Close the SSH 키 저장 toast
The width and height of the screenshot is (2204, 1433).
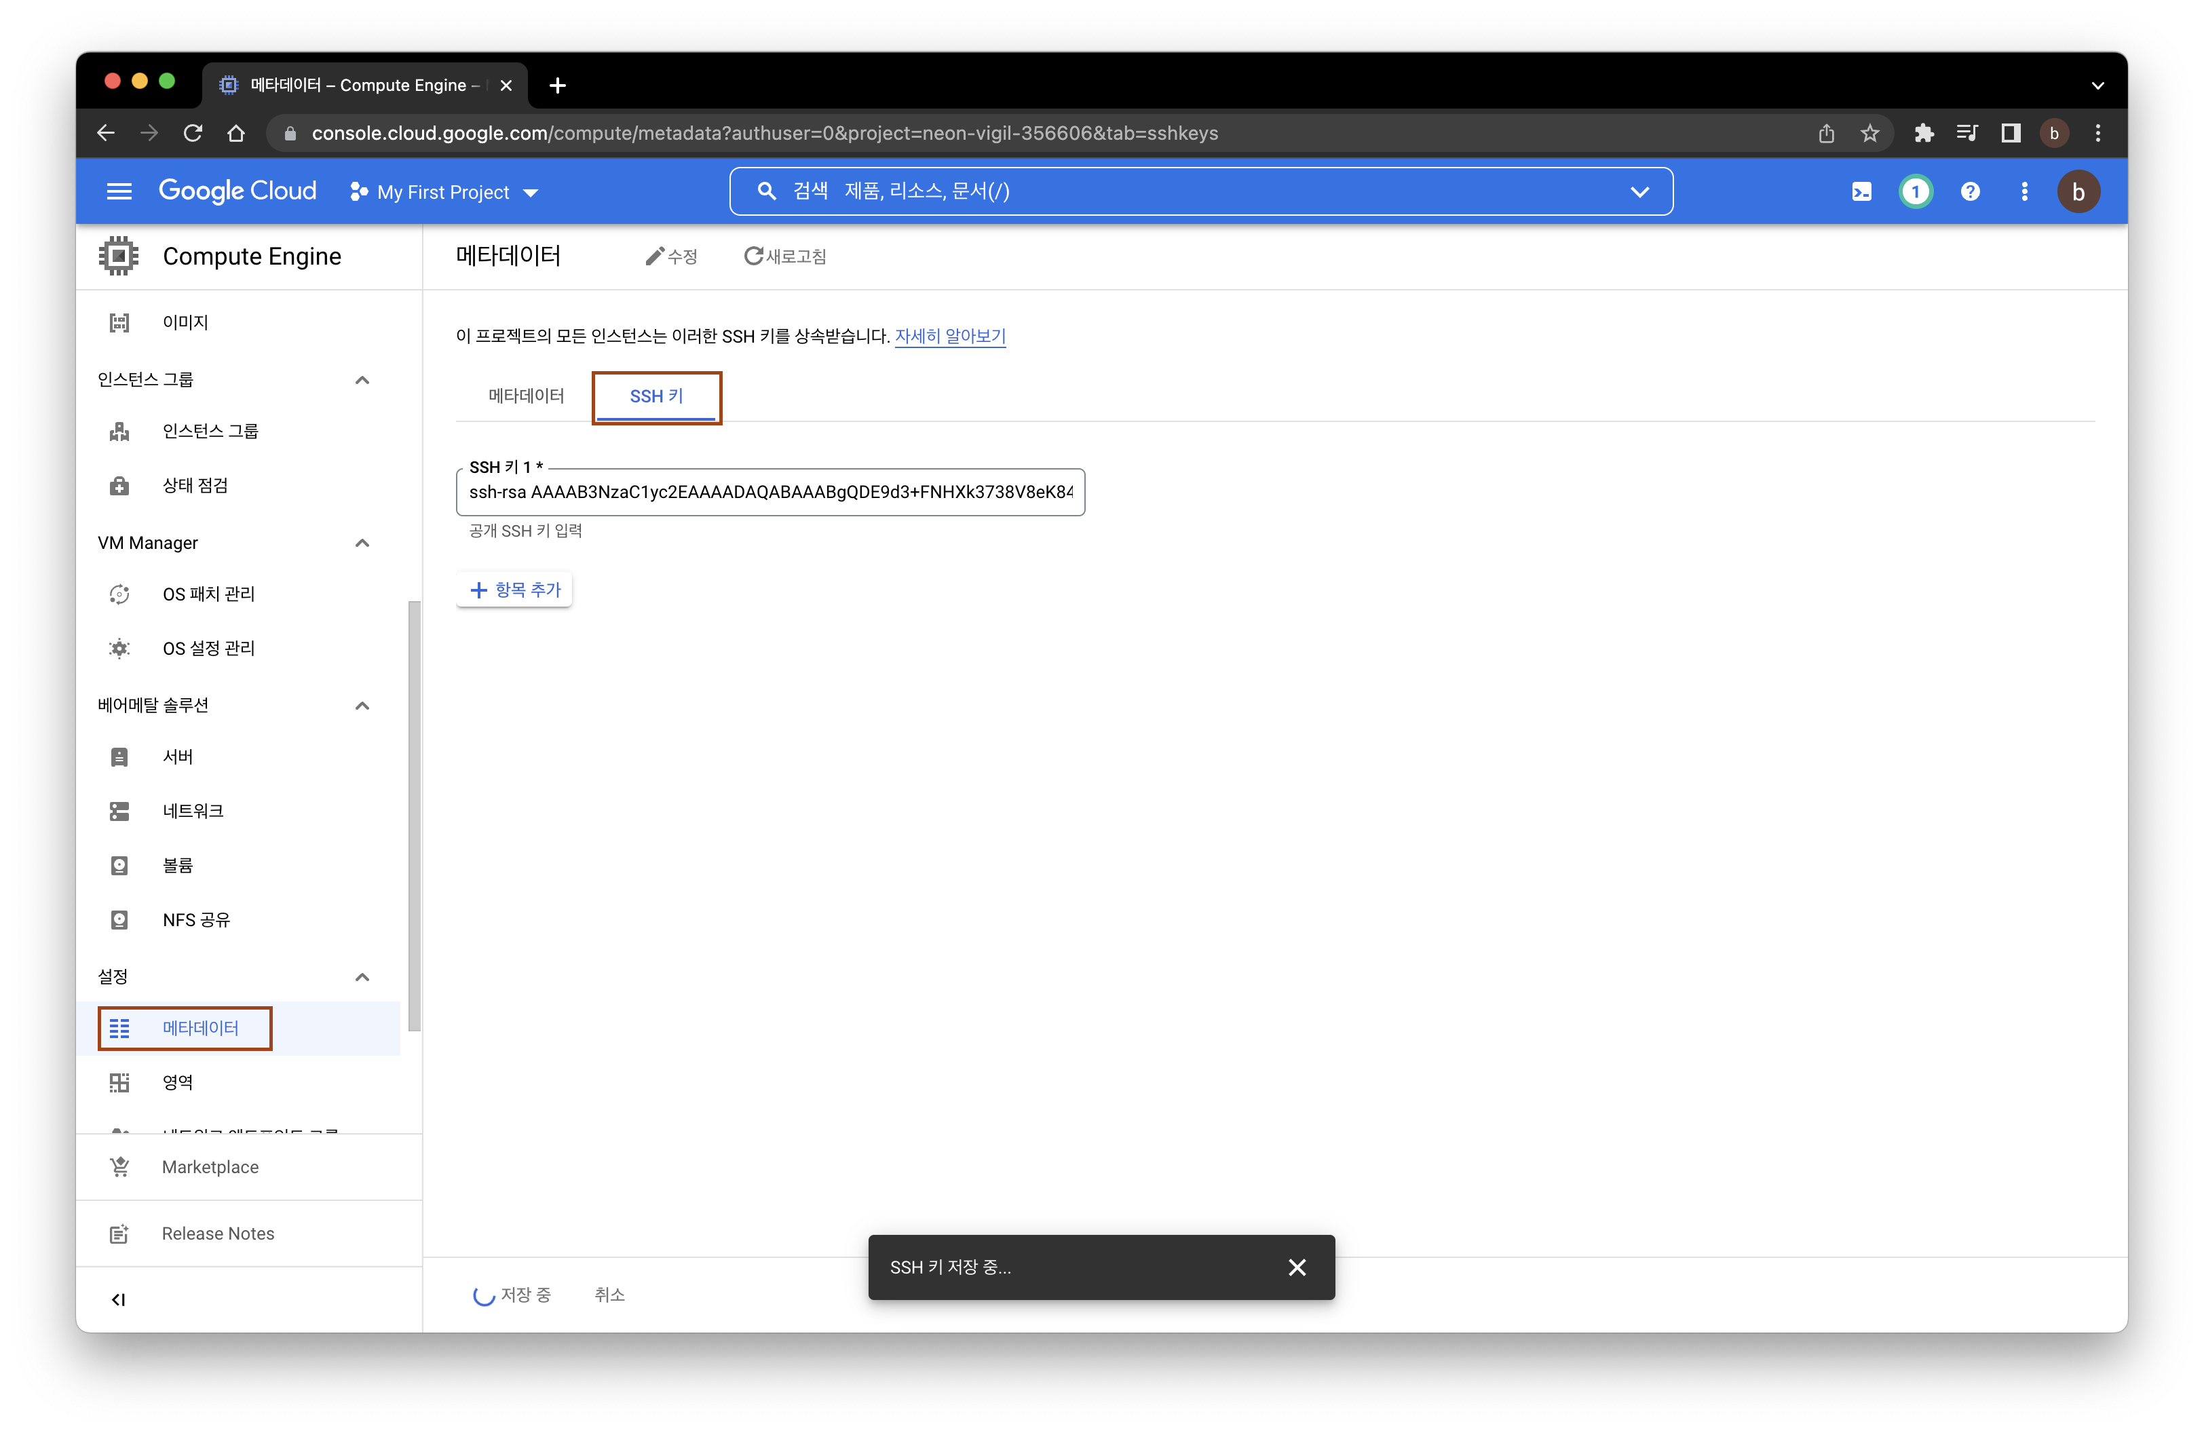coord(1298,1267)
